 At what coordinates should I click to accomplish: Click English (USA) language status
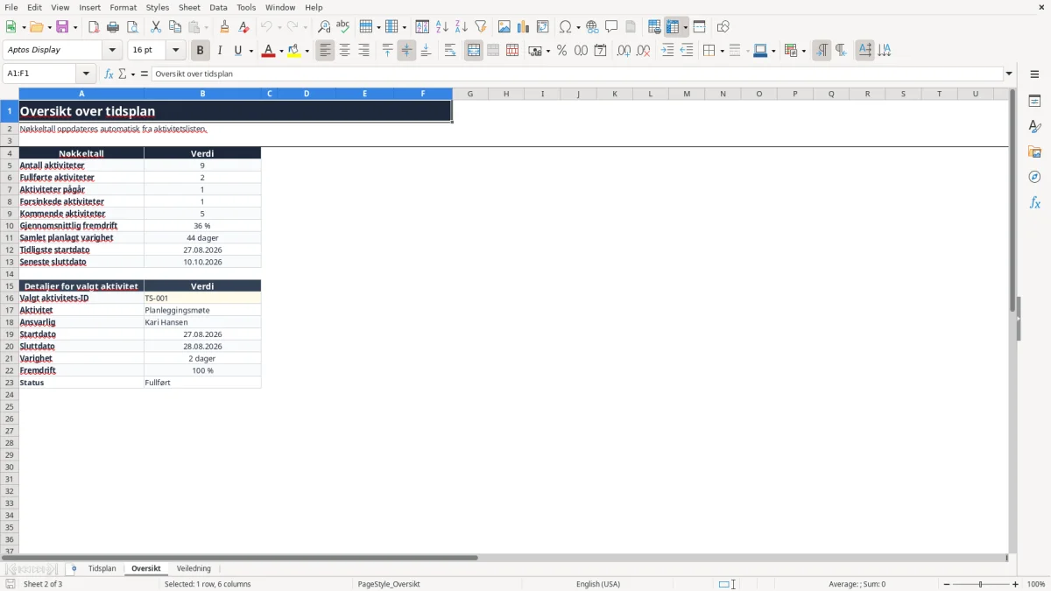point(598,584)
